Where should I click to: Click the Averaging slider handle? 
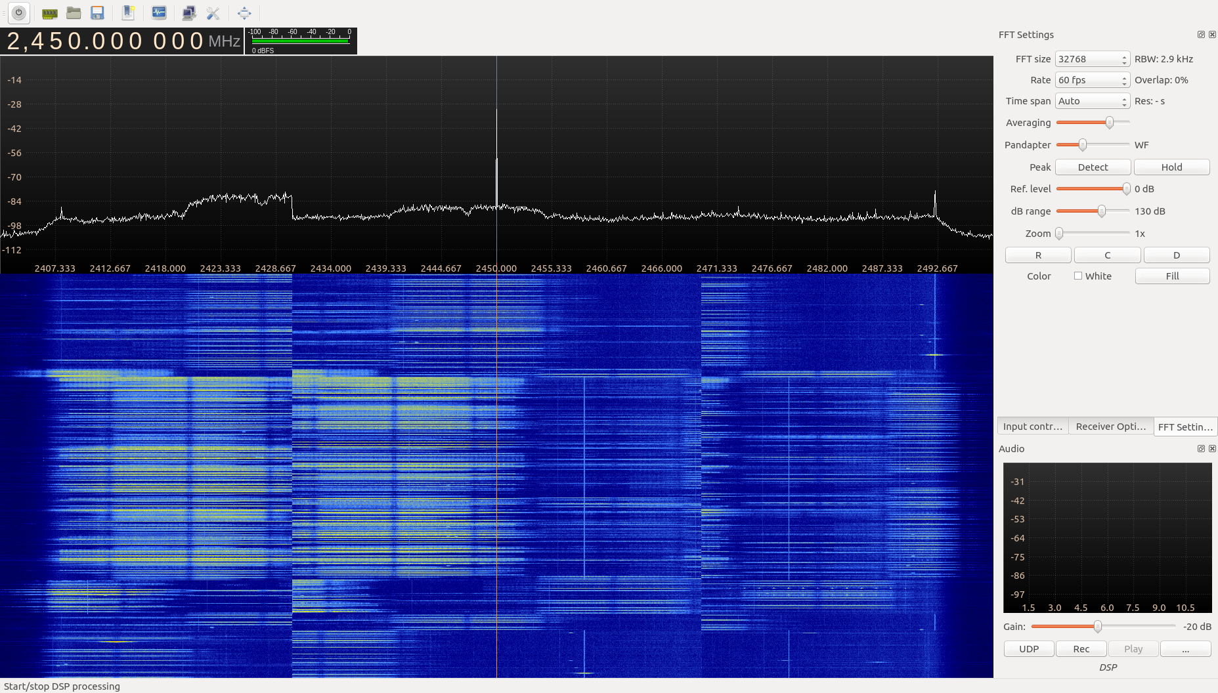(x=1109, y=123)
